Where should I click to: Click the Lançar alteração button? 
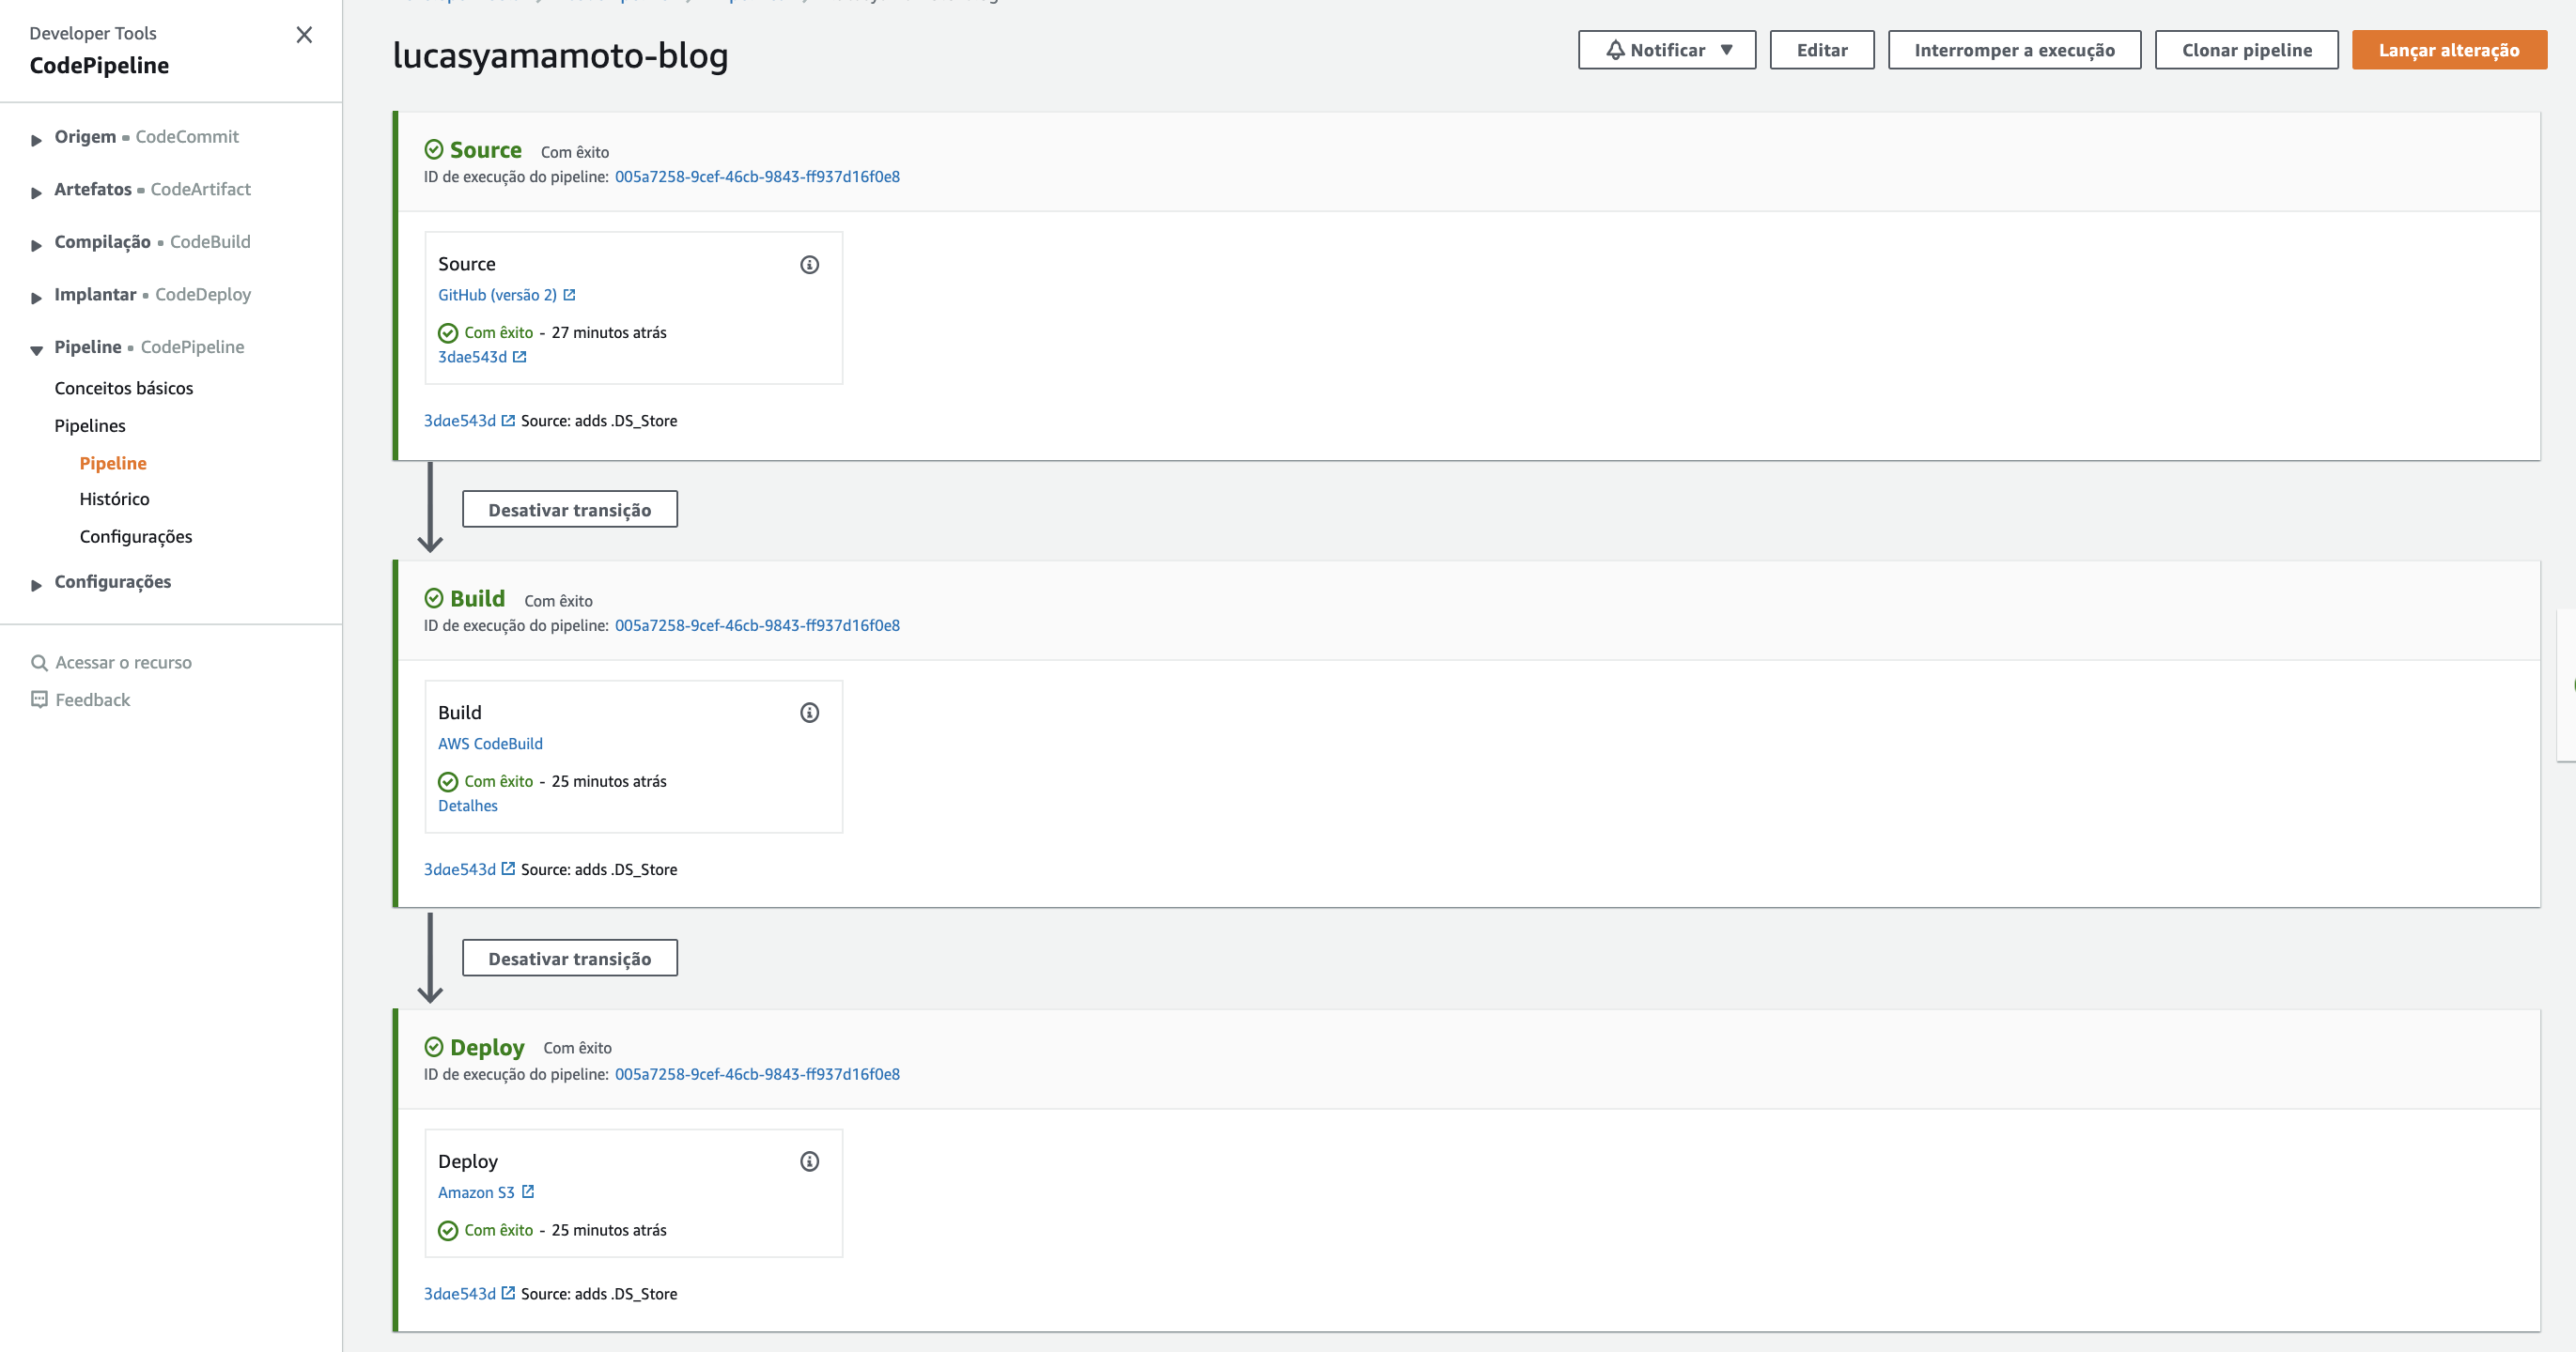coord(2448,50)
